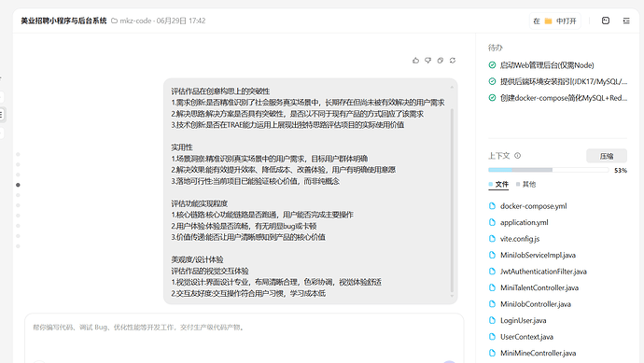This screenshot has height=363, width=644.
Task: Click file icon beside MiniJobServiceImpl.java
Action: [x=492, y=255]
